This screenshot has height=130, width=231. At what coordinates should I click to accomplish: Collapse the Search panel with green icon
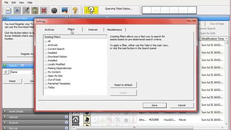(x=5, y=66)
